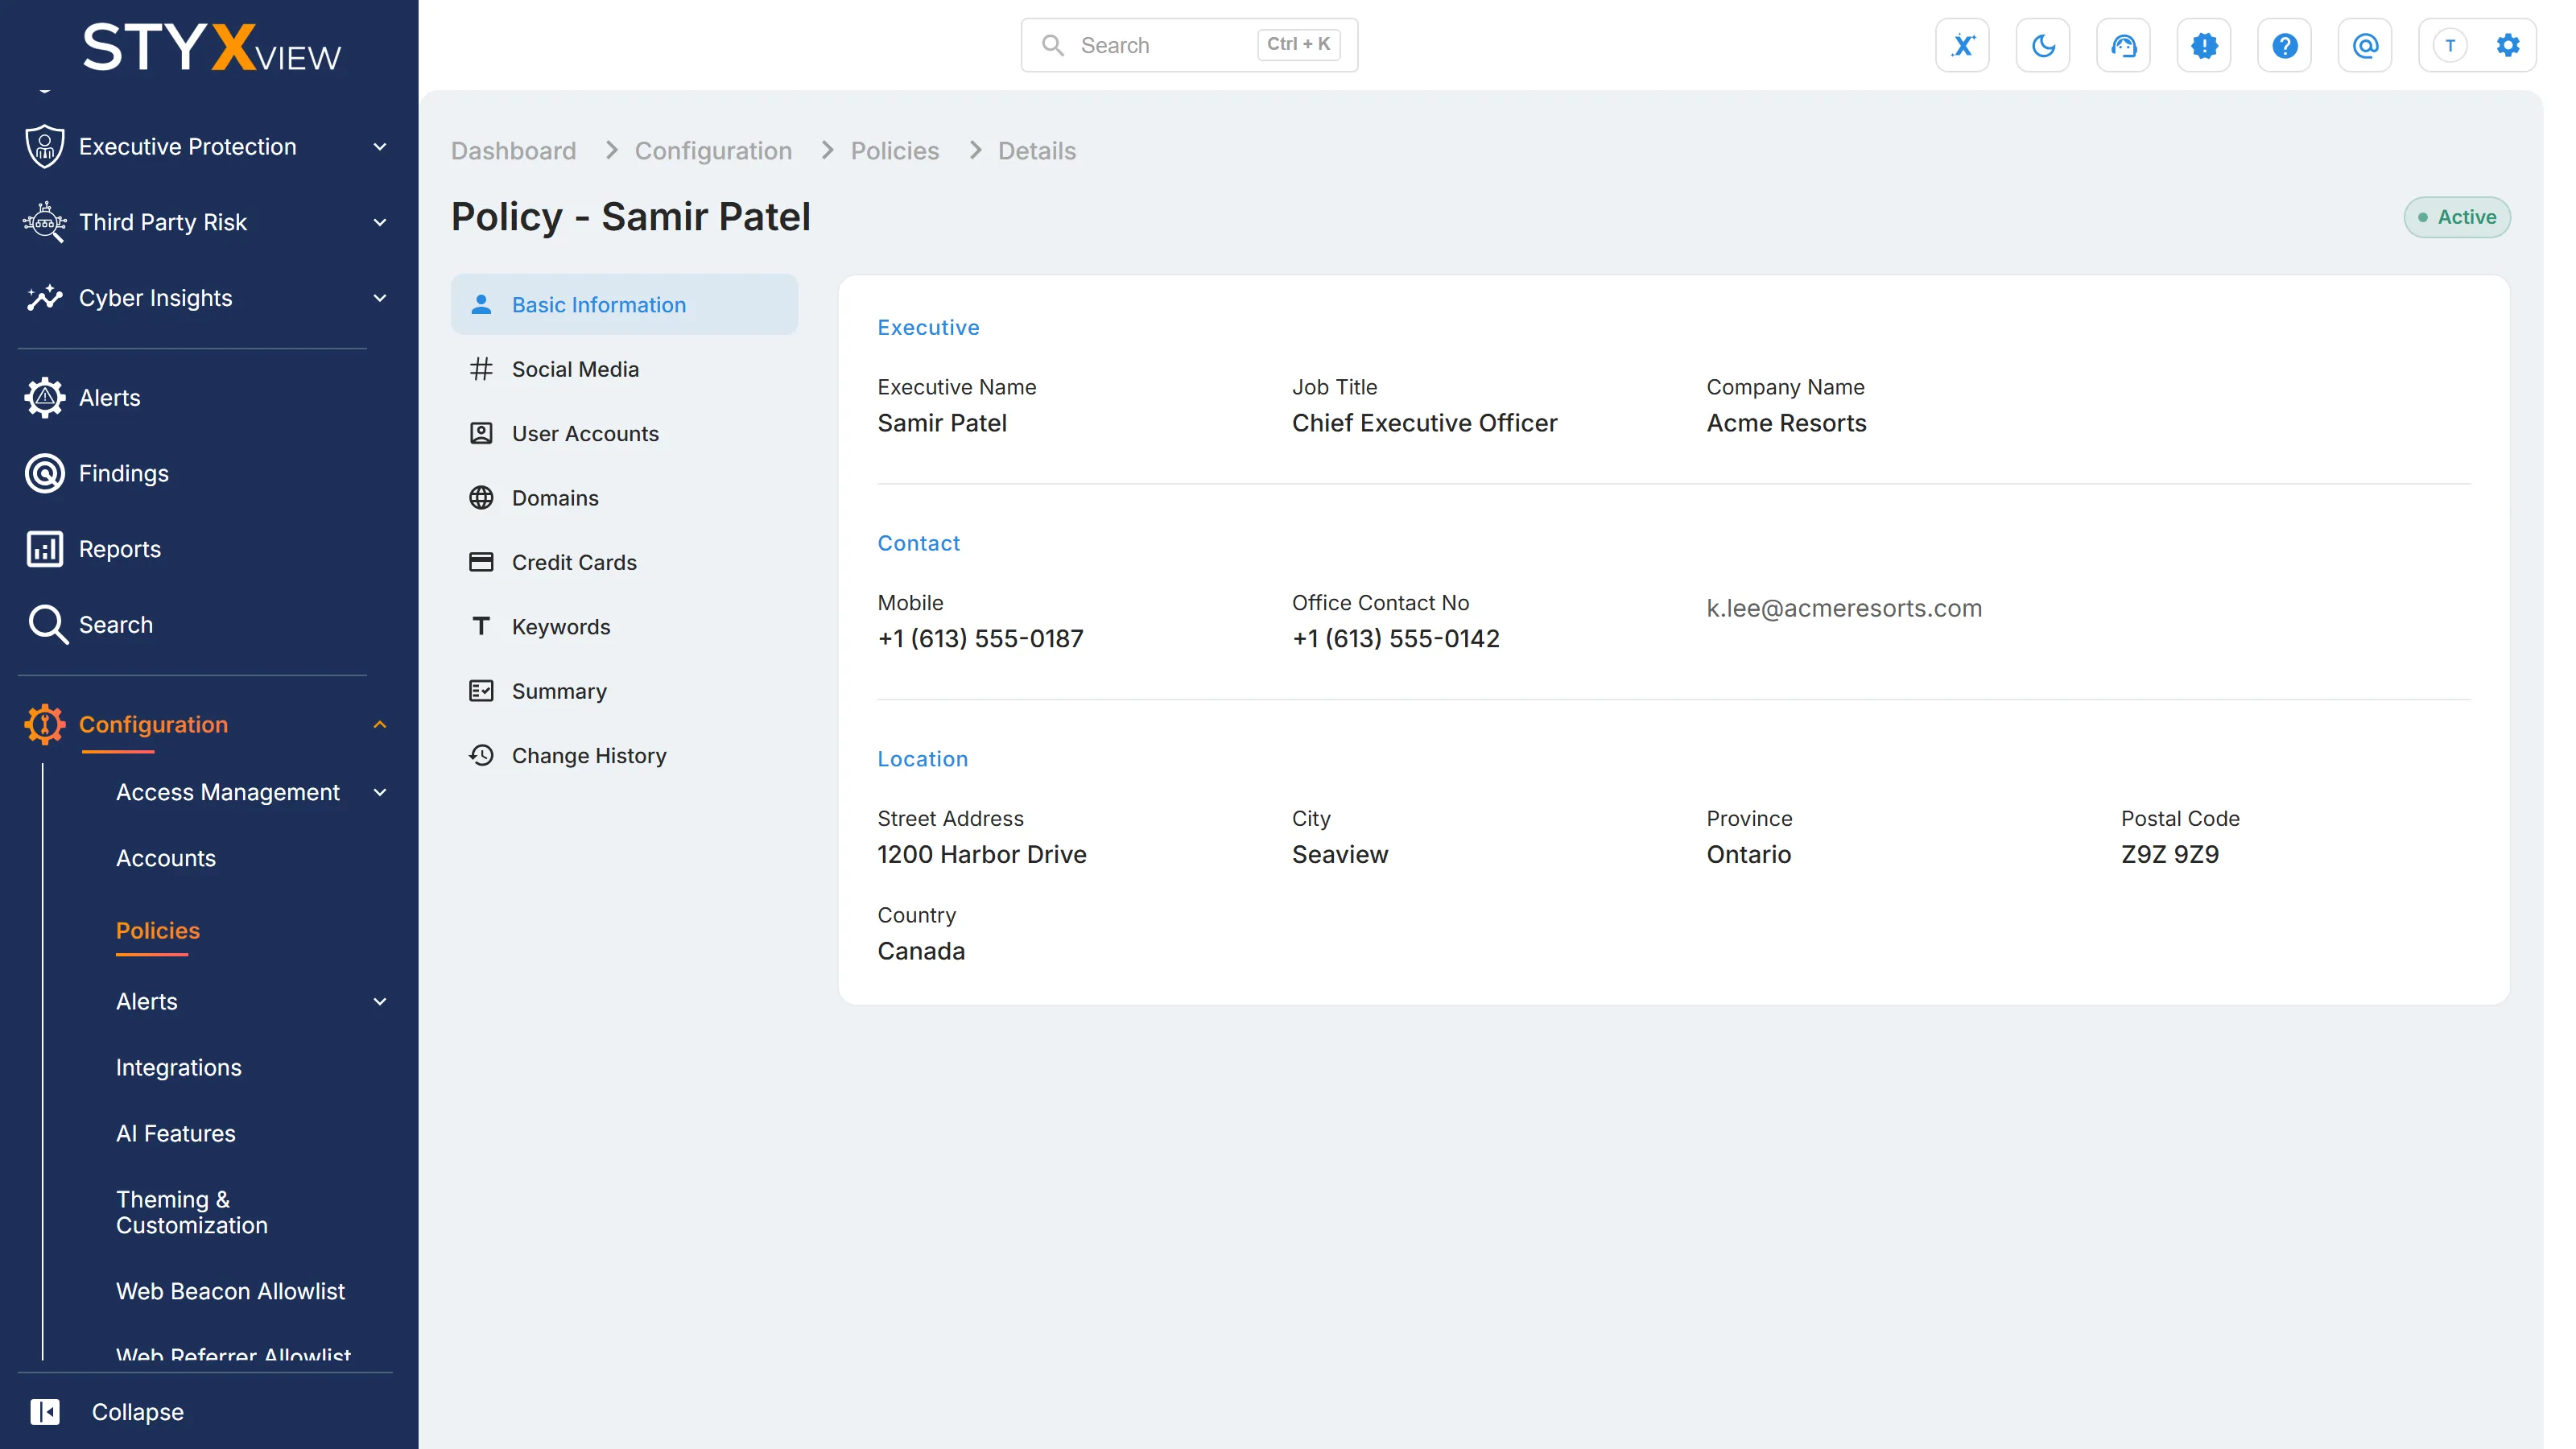Expand the Cyber Insights chevron
This screenshot has height=1449, width=2576.
(x=380, y=298)
